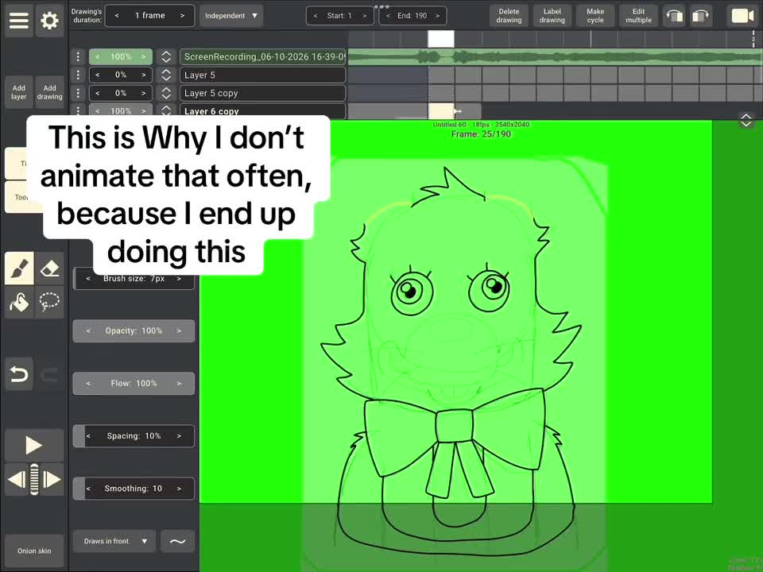Click the Opacity 100% slider bar
This screenshot has height=572, width=763.
coord(134,330)
